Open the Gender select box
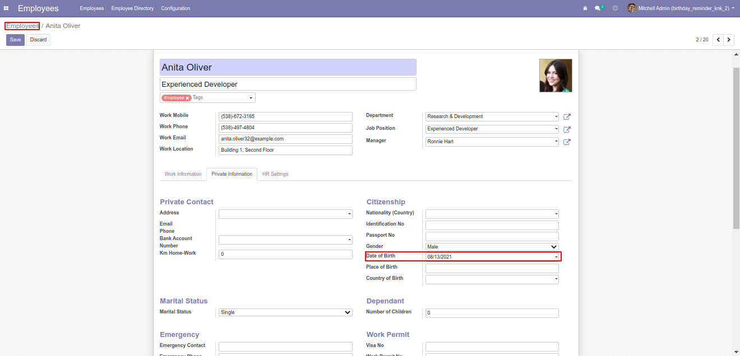 (492, 246)
